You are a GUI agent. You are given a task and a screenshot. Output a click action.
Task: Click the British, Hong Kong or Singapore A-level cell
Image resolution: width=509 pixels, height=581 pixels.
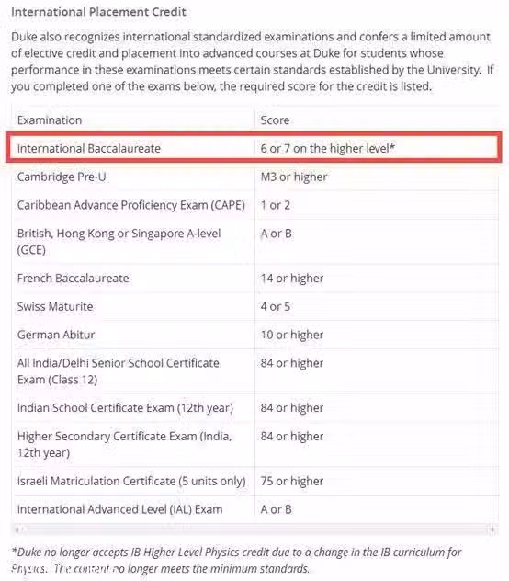point(119,242)
